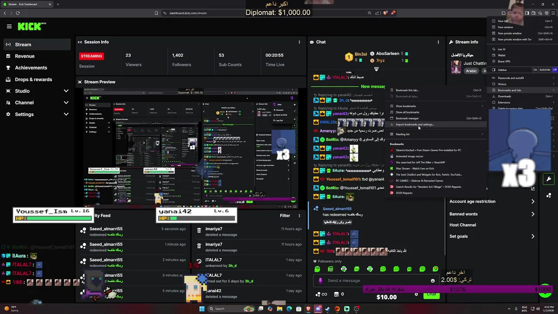Click the browser reload button
Image resolution: width=558 pixels, height=314 pixels.
pyautogui.click(x=18, y=13)
